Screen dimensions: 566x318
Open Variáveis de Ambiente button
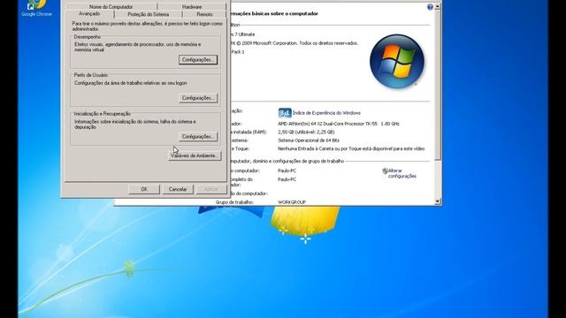click(195, 155)
